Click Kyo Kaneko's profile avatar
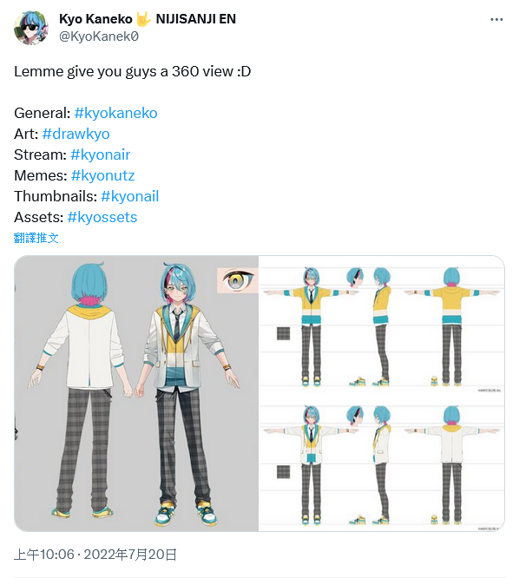519x578 pixels. pyautogui.click(x=31, y=28)
